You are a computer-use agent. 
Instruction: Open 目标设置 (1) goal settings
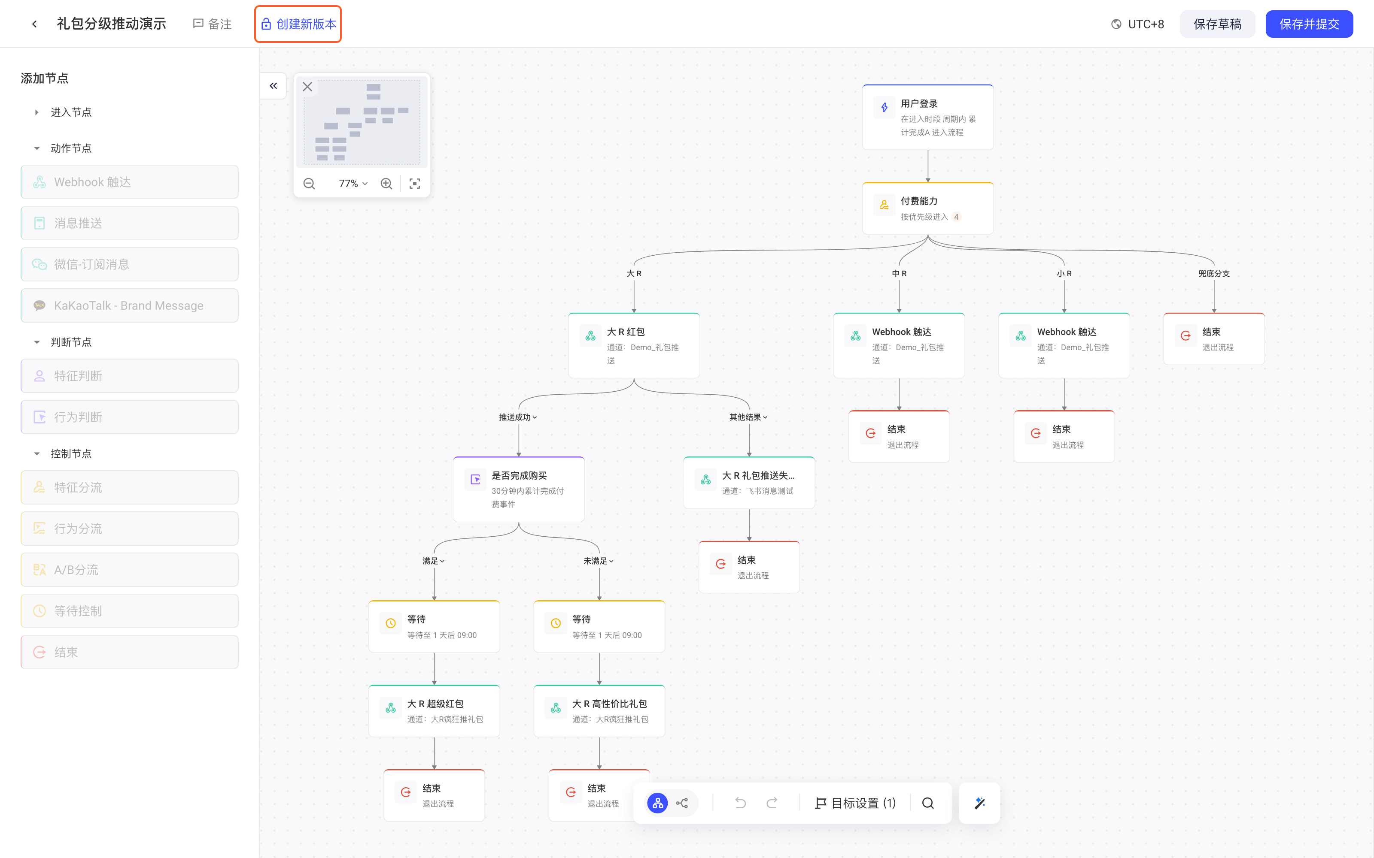coord(855,803)
